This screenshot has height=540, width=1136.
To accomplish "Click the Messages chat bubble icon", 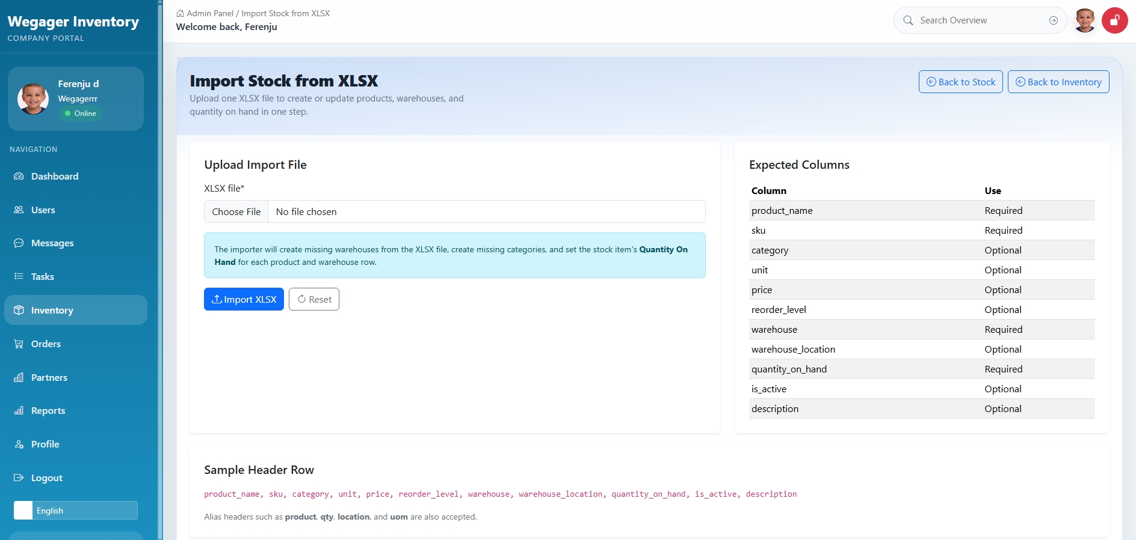I will (19, 243).
